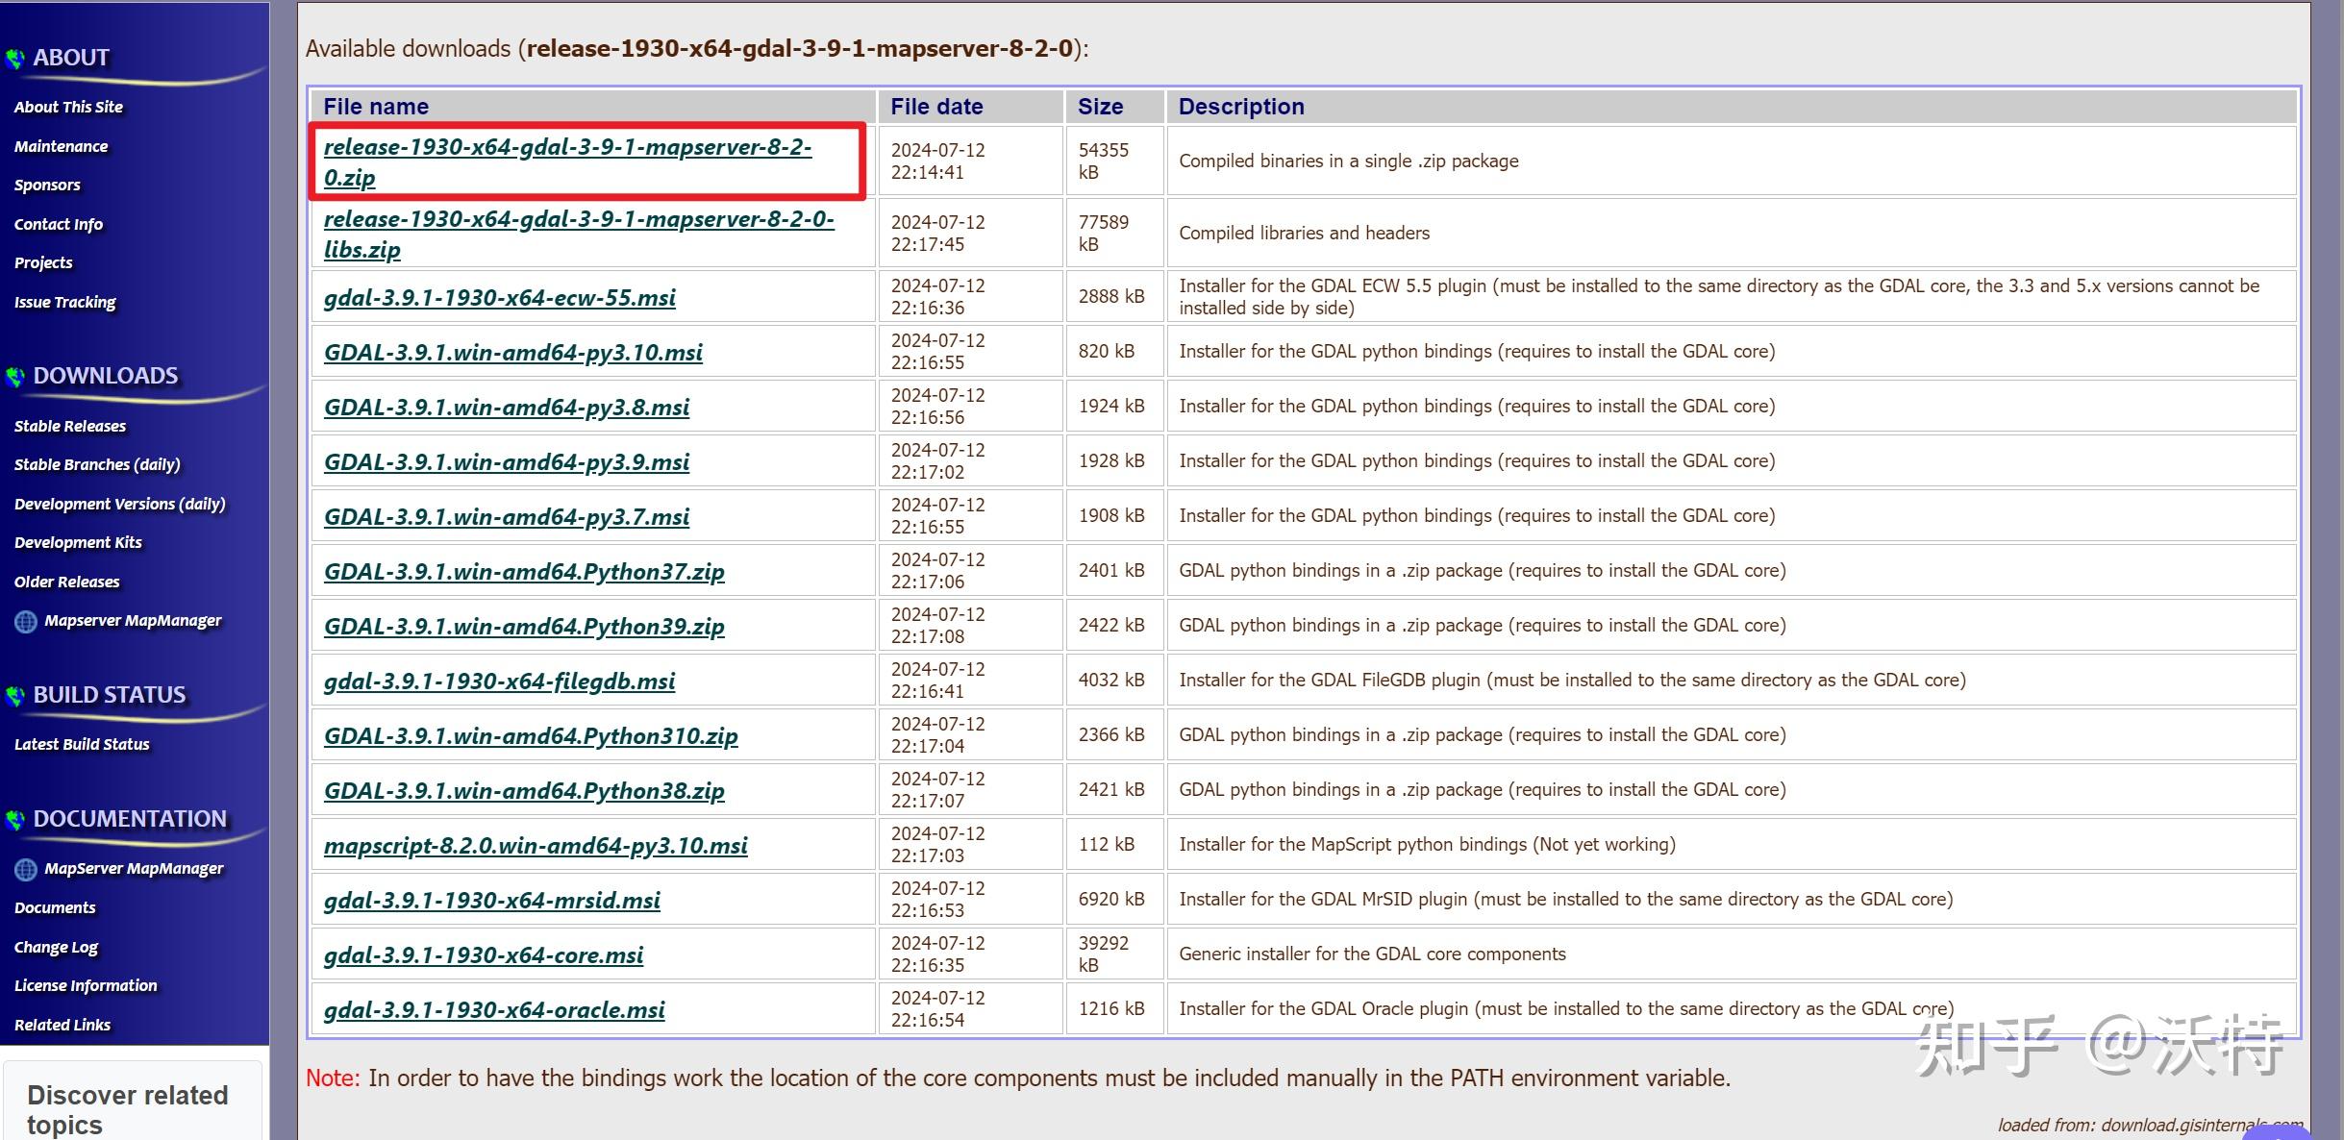Download GDAL py3.10 msi python bindings
Viewport: 2344px width, 1140px height.
[512, 352]
